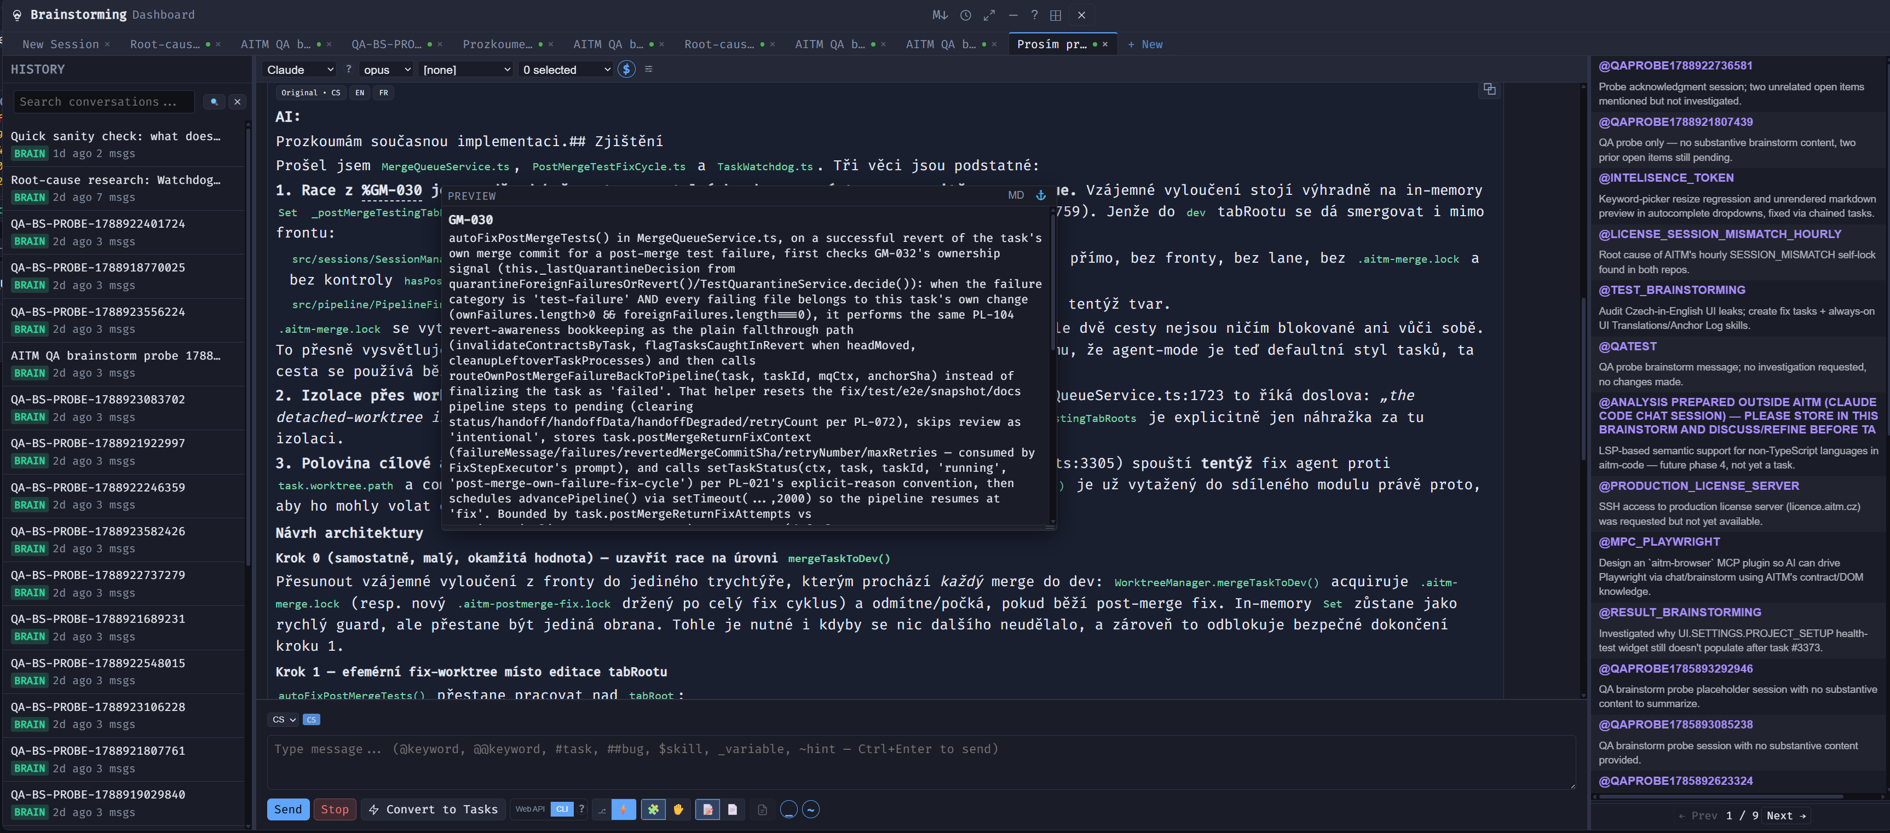The width and height of the screenshot is (1890, 833).
Task: Click the blue CS language badge above the input
Action: pos(311,719)
